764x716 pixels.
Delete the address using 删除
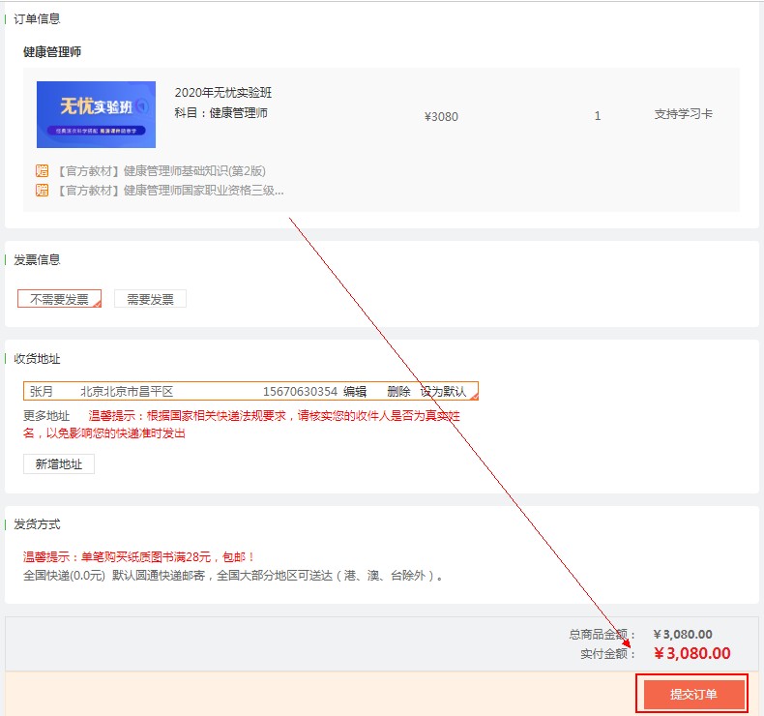tap(398, 392)
